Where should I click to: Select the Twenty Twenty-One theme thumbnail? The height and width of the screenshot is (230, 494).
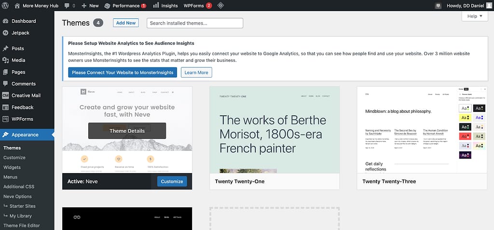pyautogui.click(x=274, y=130)
